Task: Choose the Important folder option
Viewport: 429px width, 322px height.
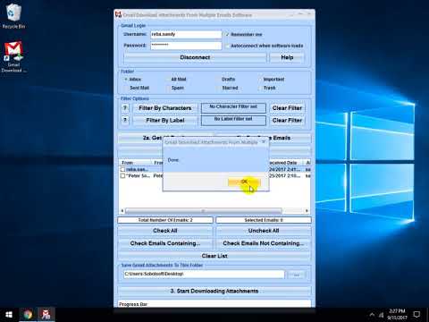Action: [260, 80]
